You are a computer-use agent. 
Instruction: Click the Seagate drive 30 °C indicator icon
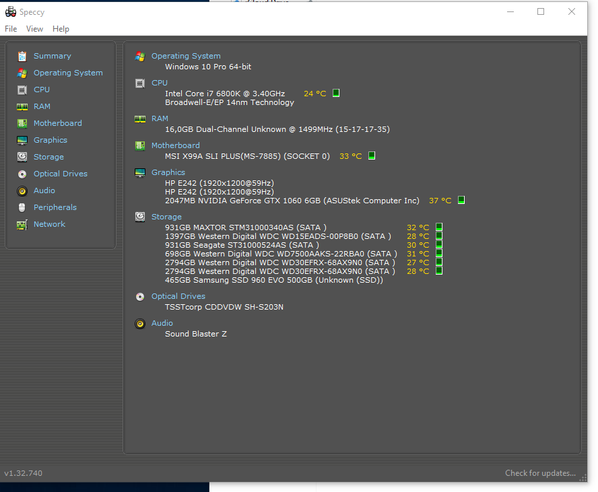[439, 244]
